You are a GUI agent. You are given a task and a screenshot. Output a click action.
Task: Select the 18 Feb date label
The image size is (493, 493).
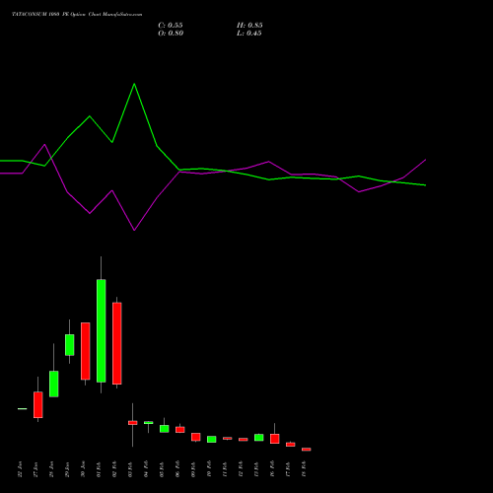(304, 469)
